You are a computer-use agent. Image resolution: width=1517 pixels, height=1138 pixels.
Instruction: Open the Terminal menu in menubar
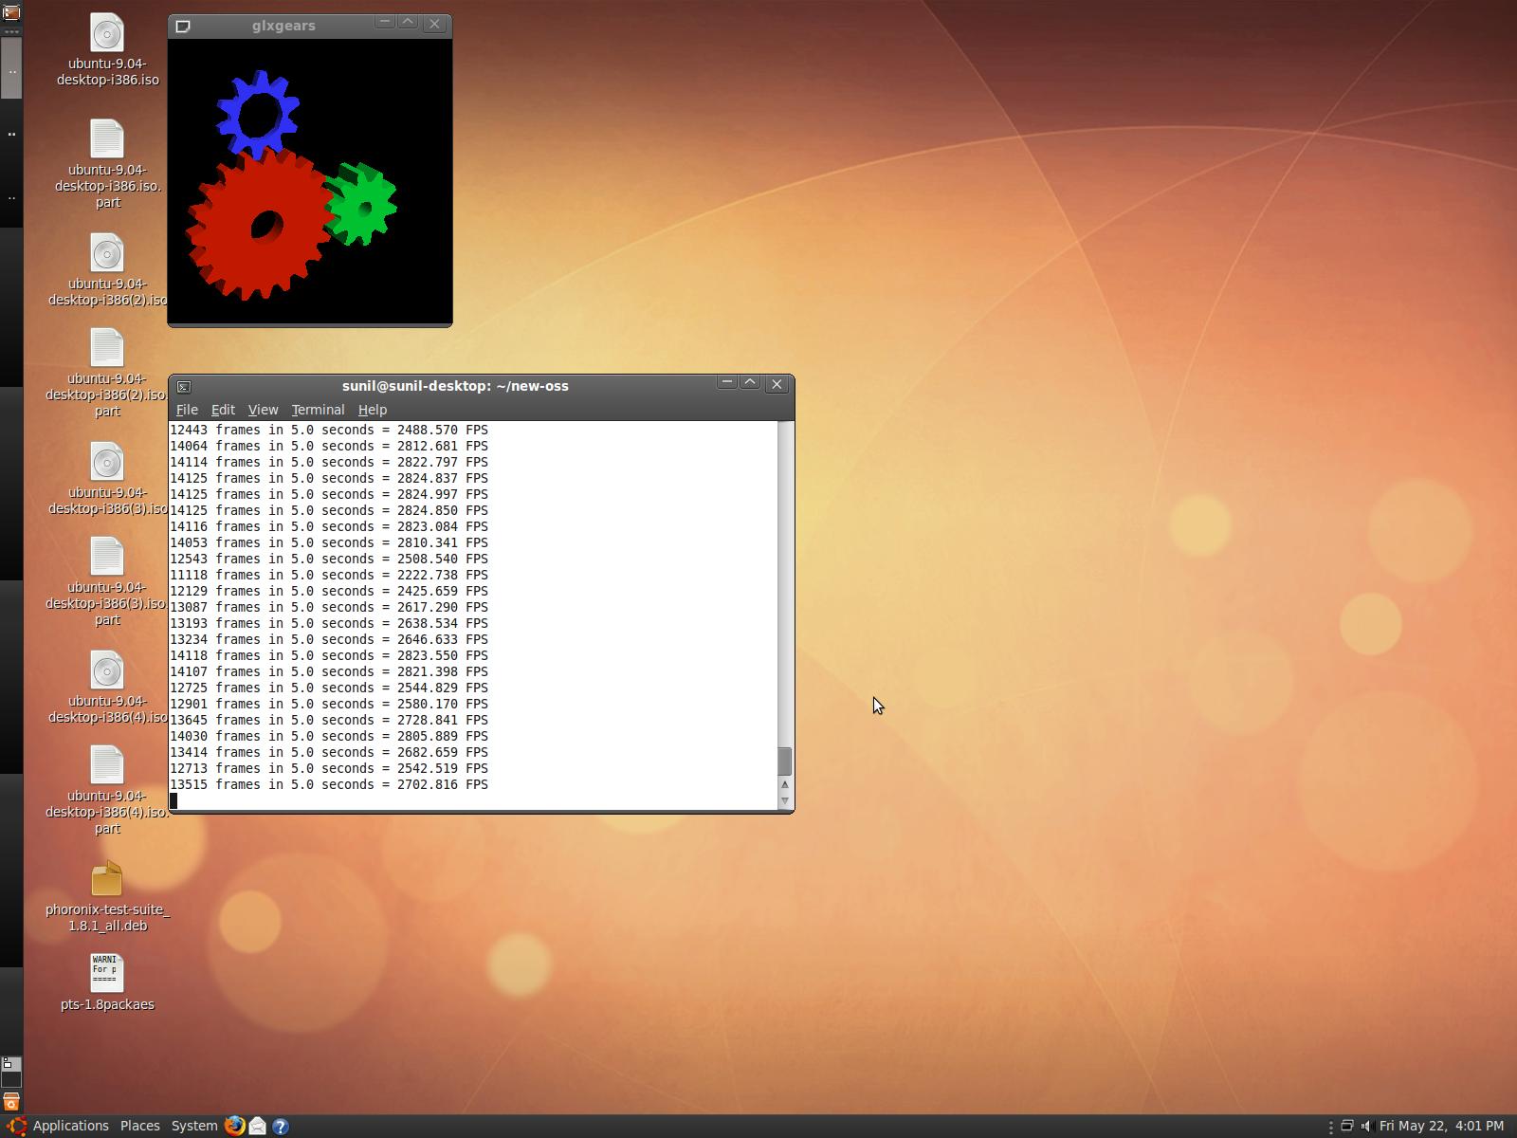click(318, 410)
